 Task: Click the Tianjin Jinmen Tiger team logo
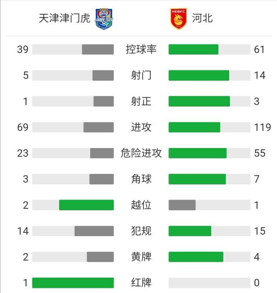coord(104,18)
